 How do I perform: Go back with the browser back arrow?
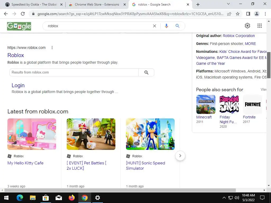tap(6, 14)
